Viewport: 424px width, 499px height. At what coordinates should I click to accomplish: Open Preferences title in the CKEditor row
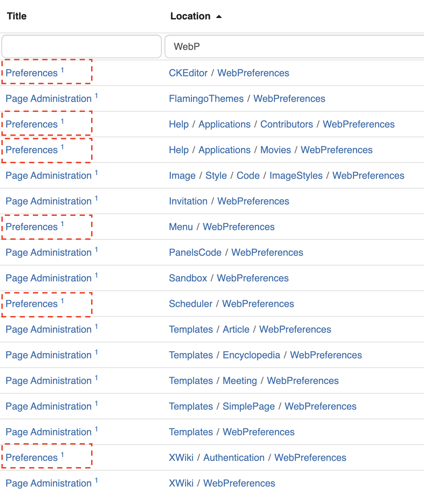coord(32,73)
